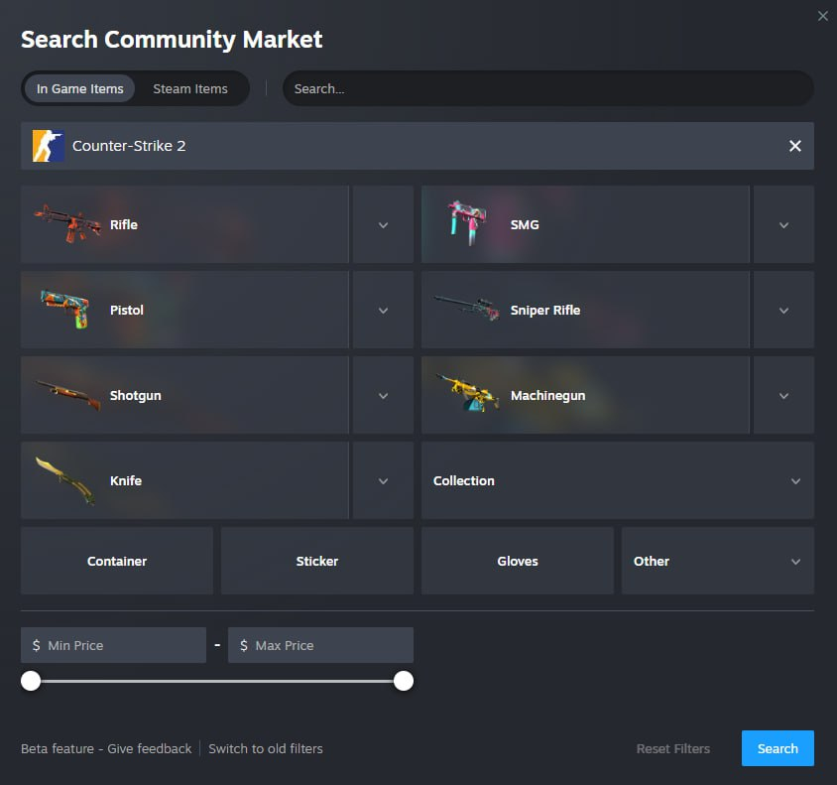This screenshot has width=837, height=785.
Task: Focus the Min Price input field
Action: coord(113,645)
